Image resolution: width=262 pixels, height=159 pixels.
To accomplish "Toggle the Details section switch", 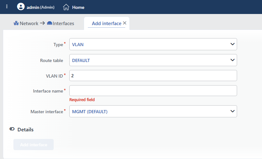I will 12,129.
